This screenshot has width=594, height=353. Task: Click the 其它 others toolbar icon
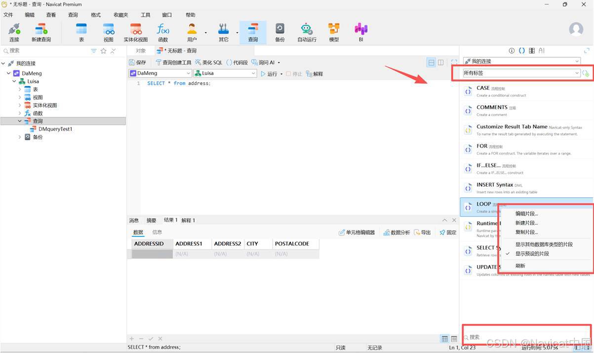tap(224, 33)
